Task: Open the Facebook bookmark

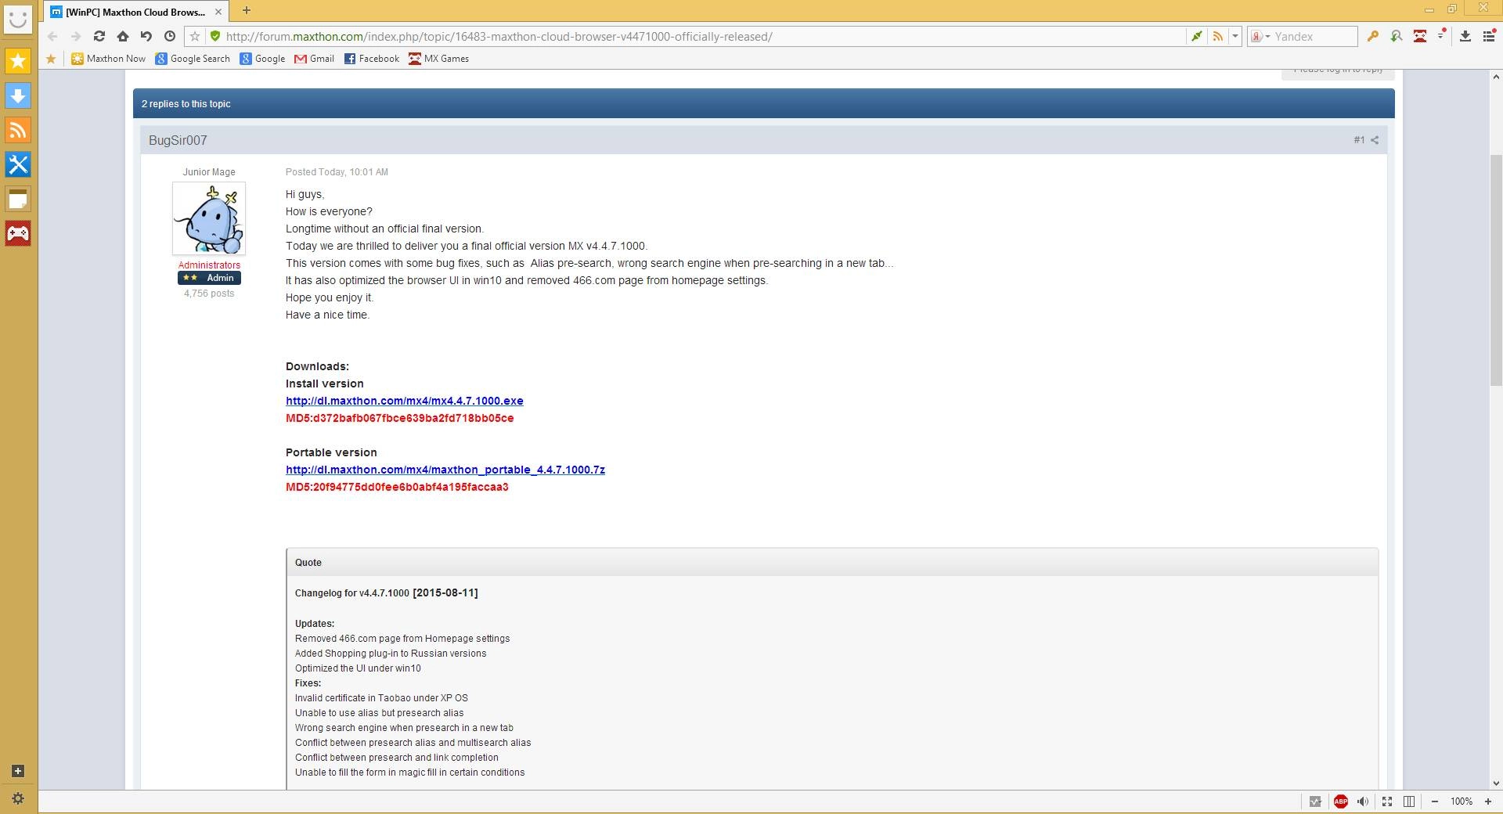Action: click(x=372, y=59)
